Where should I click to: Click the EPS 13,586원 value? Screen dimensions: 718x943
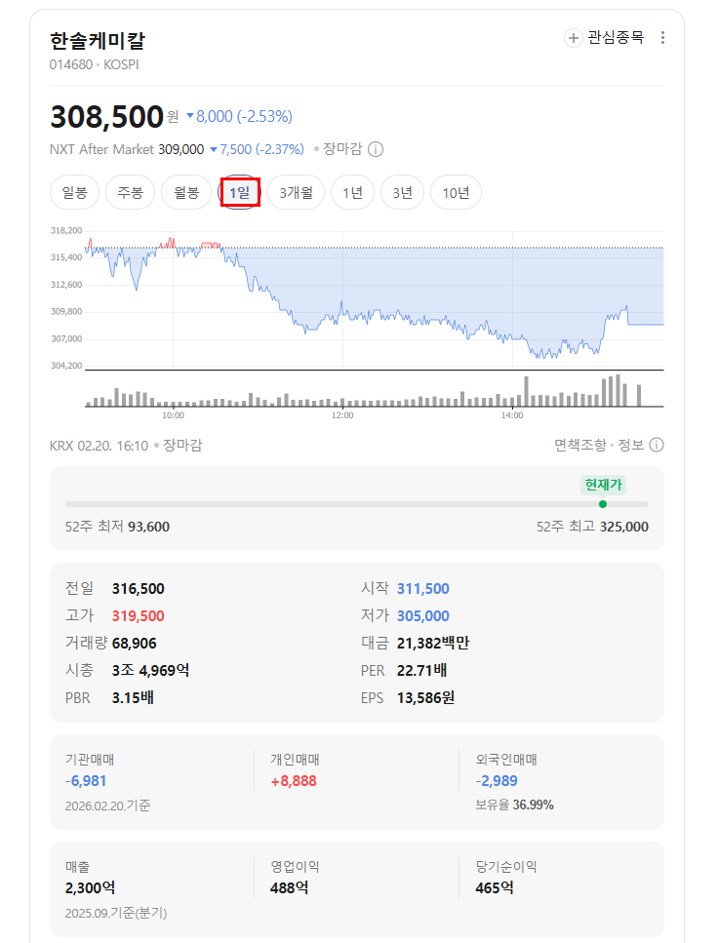425,698
